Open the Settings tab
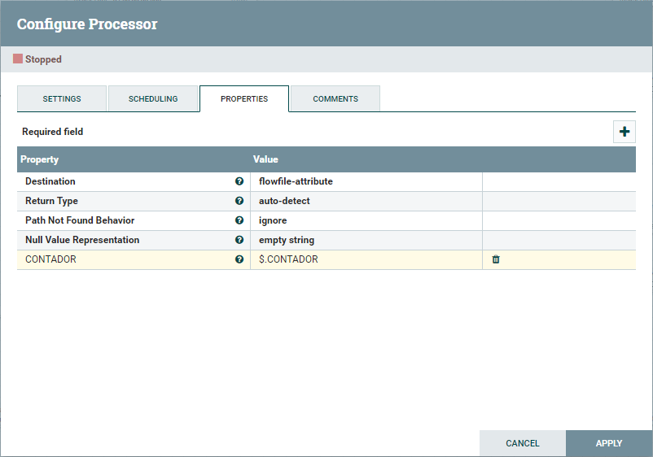The image size is (653, 457). 62,98
